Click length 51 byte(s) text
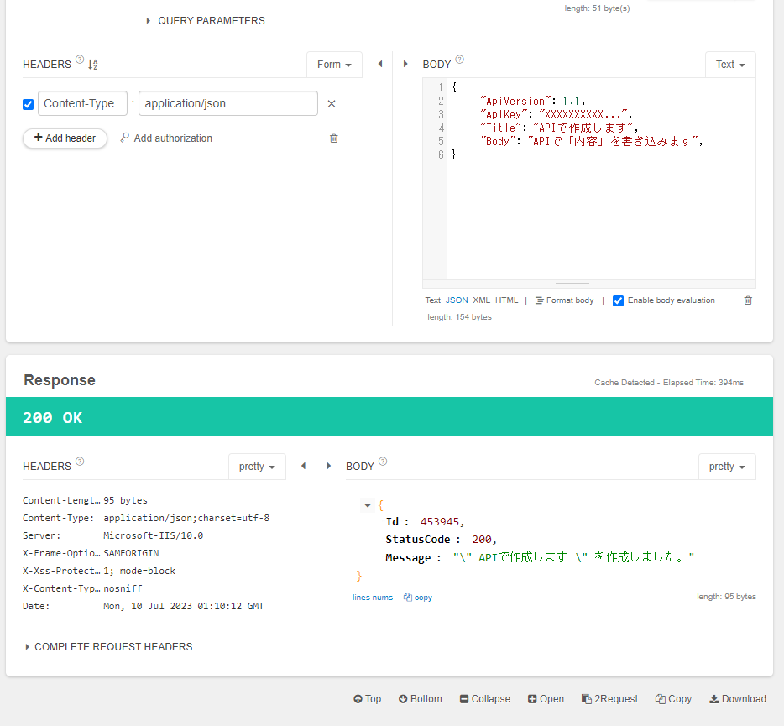 598,8
